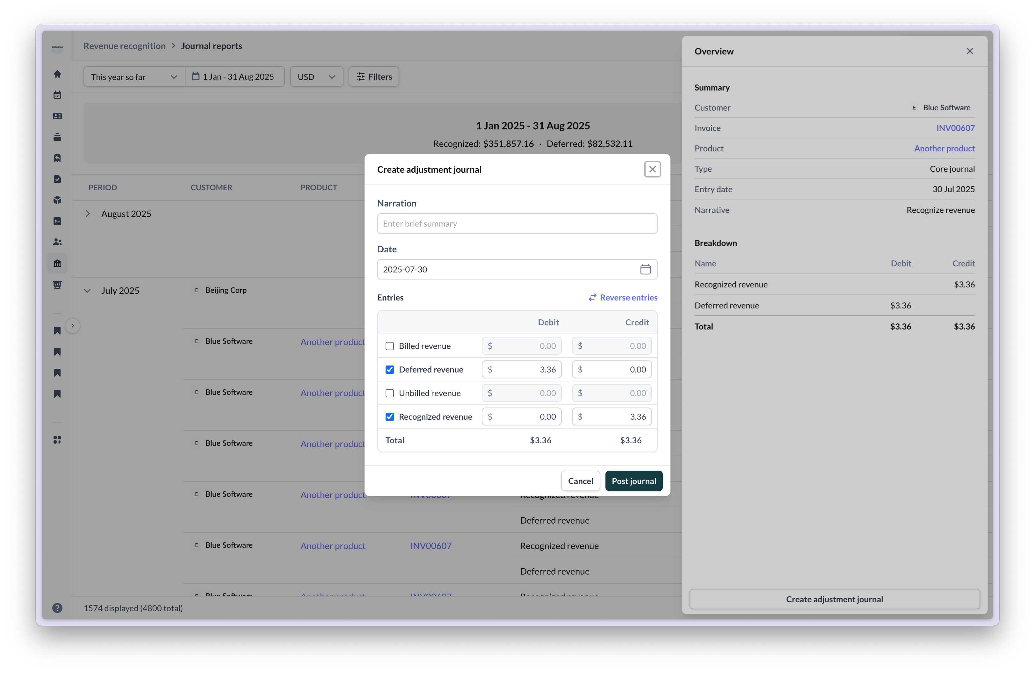The height and width of the screenshot is (673, 1035).
Task: Click the Total row label in Entries table
Action: [395, 440]
